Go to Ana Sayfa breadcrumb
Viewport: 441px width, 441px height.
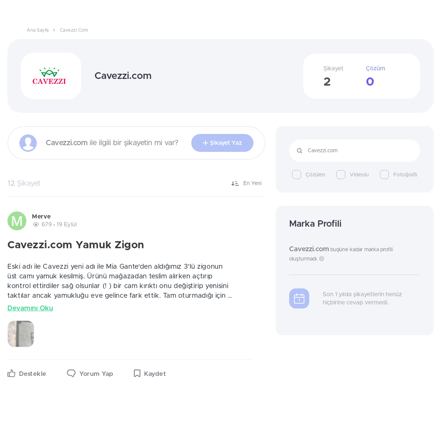click(37, 30)
